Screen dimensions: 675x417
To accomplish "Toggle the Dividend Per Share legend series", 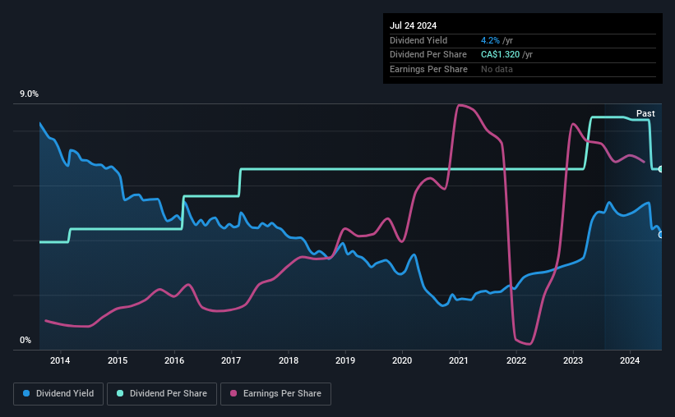I will [162, 394].
